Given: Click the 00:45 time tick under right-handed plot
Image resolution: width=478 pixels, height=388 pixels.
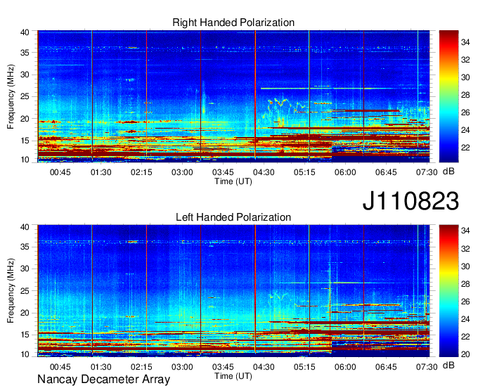Looking at the screenshot, I should pyautogui.click(x=60, y=172).
